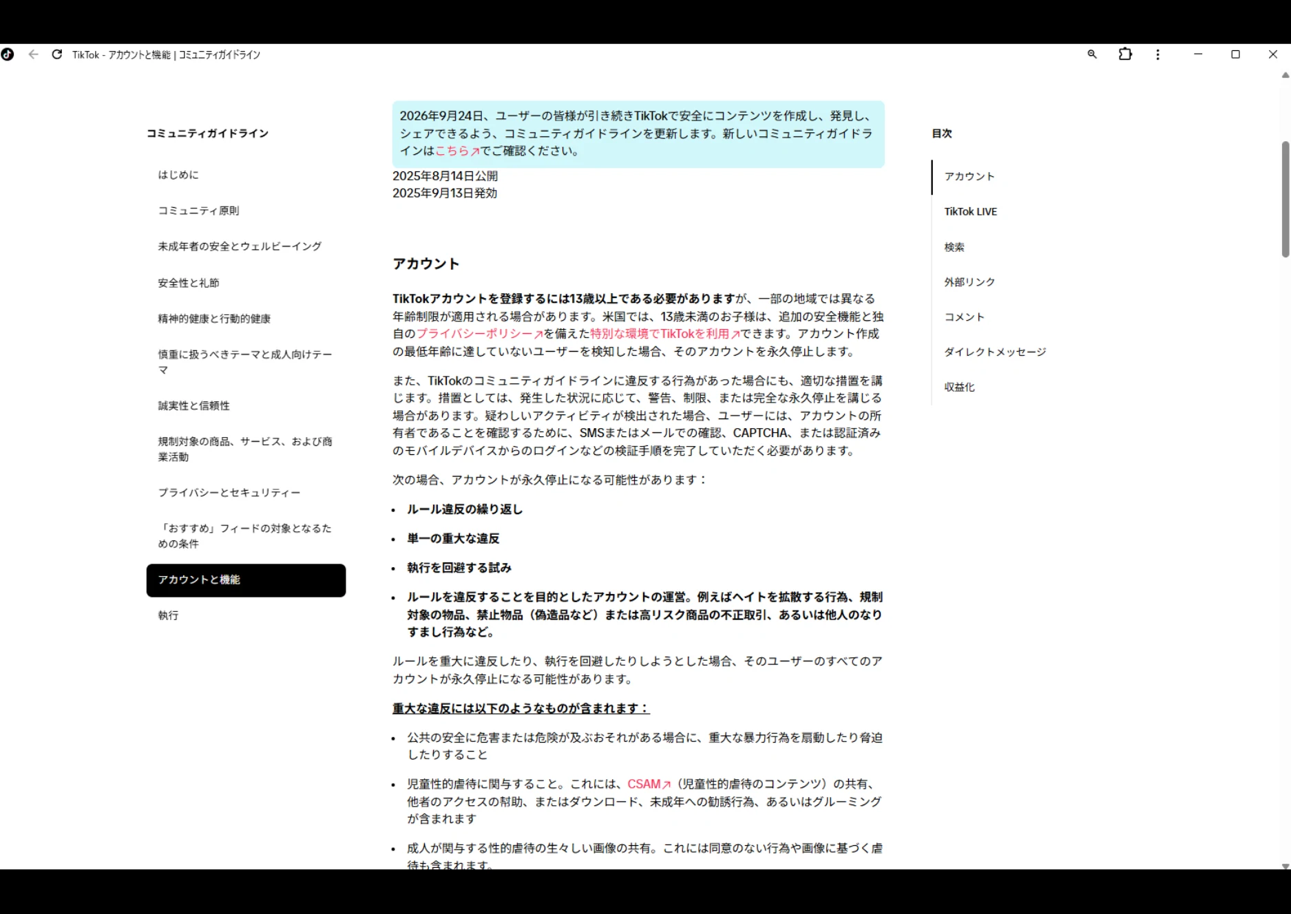Open the CSAM link
The height and width of the screenshot is (914, 1291).
click(649, 785)
